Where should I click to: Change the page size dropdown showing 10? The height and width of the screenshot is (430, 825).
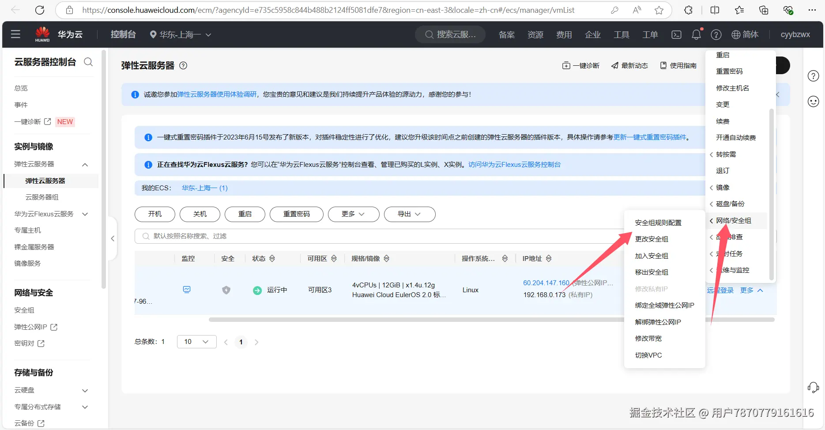coord(196,342)
